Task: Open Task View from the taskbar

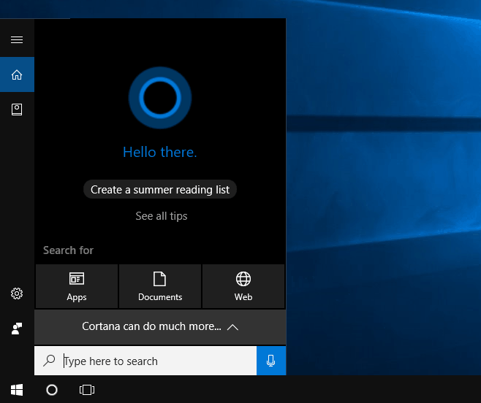Action: pos(87,390)
